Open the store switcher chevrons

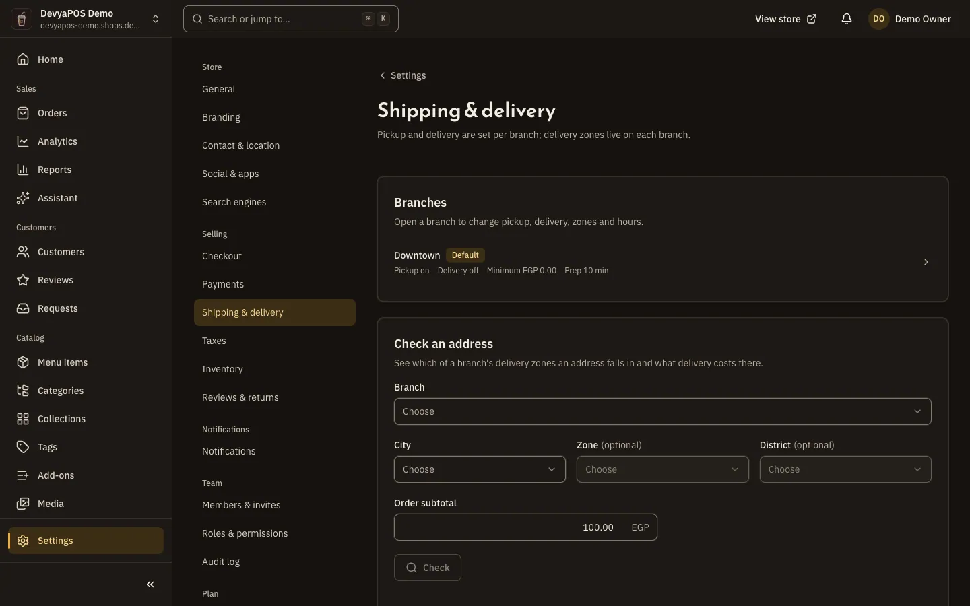(156, 19)
